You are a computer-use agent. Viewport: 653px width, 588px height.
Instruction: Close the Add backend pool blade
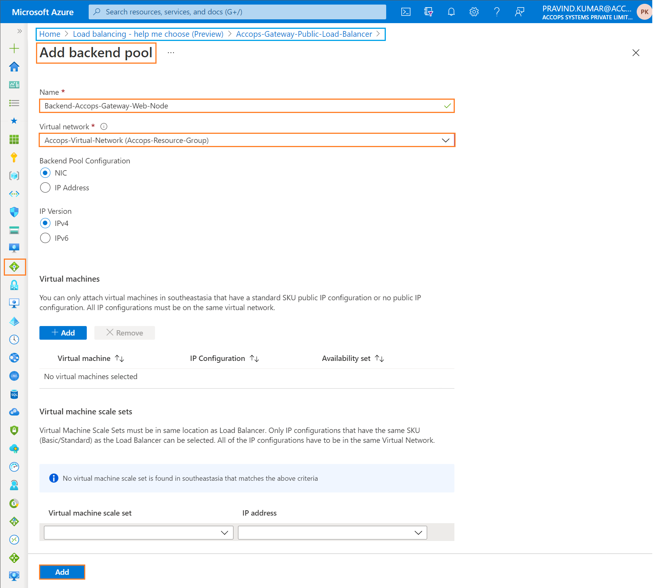coord(636,53)
